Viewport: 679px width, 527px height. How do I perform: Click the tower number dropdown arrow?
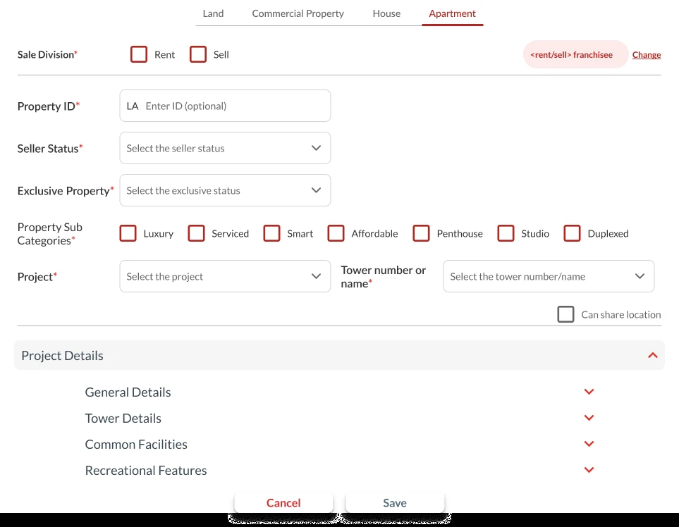640,276
